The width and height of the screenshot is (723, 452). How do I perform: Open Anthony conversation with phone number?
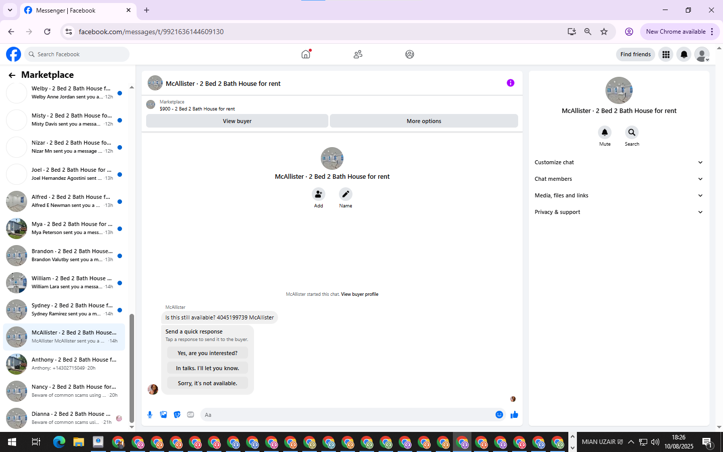point(64,364)
